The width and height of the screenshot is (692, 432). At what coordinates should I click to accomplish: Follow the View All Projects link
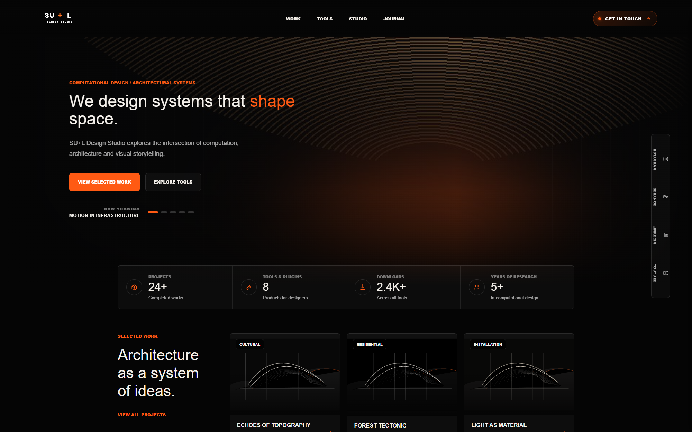click(x=142, y=415)
